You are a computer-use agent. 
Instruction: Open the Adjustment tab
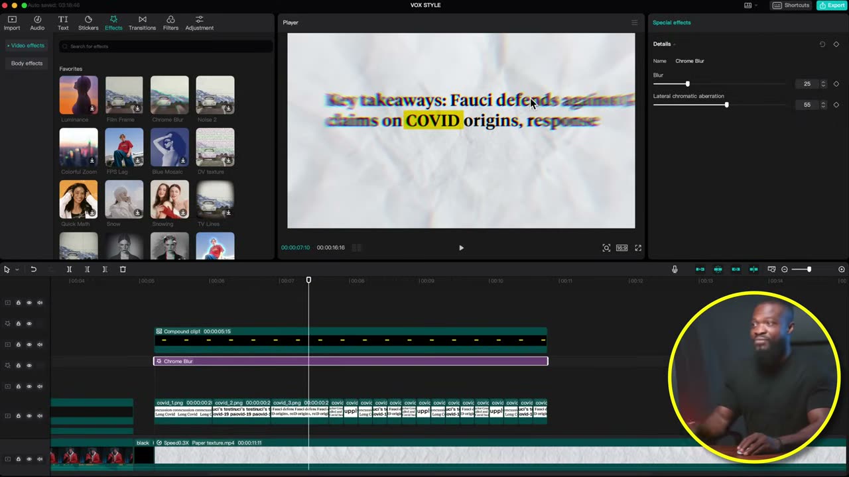click(x=199, y=23)
